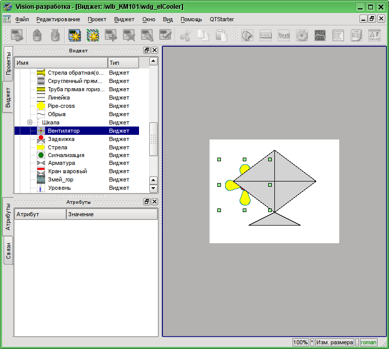Select the Elementary figure tool
Image resolution: width=389 pixels, height=349 pixels.
pyautogui.click(x=247, y=35)
